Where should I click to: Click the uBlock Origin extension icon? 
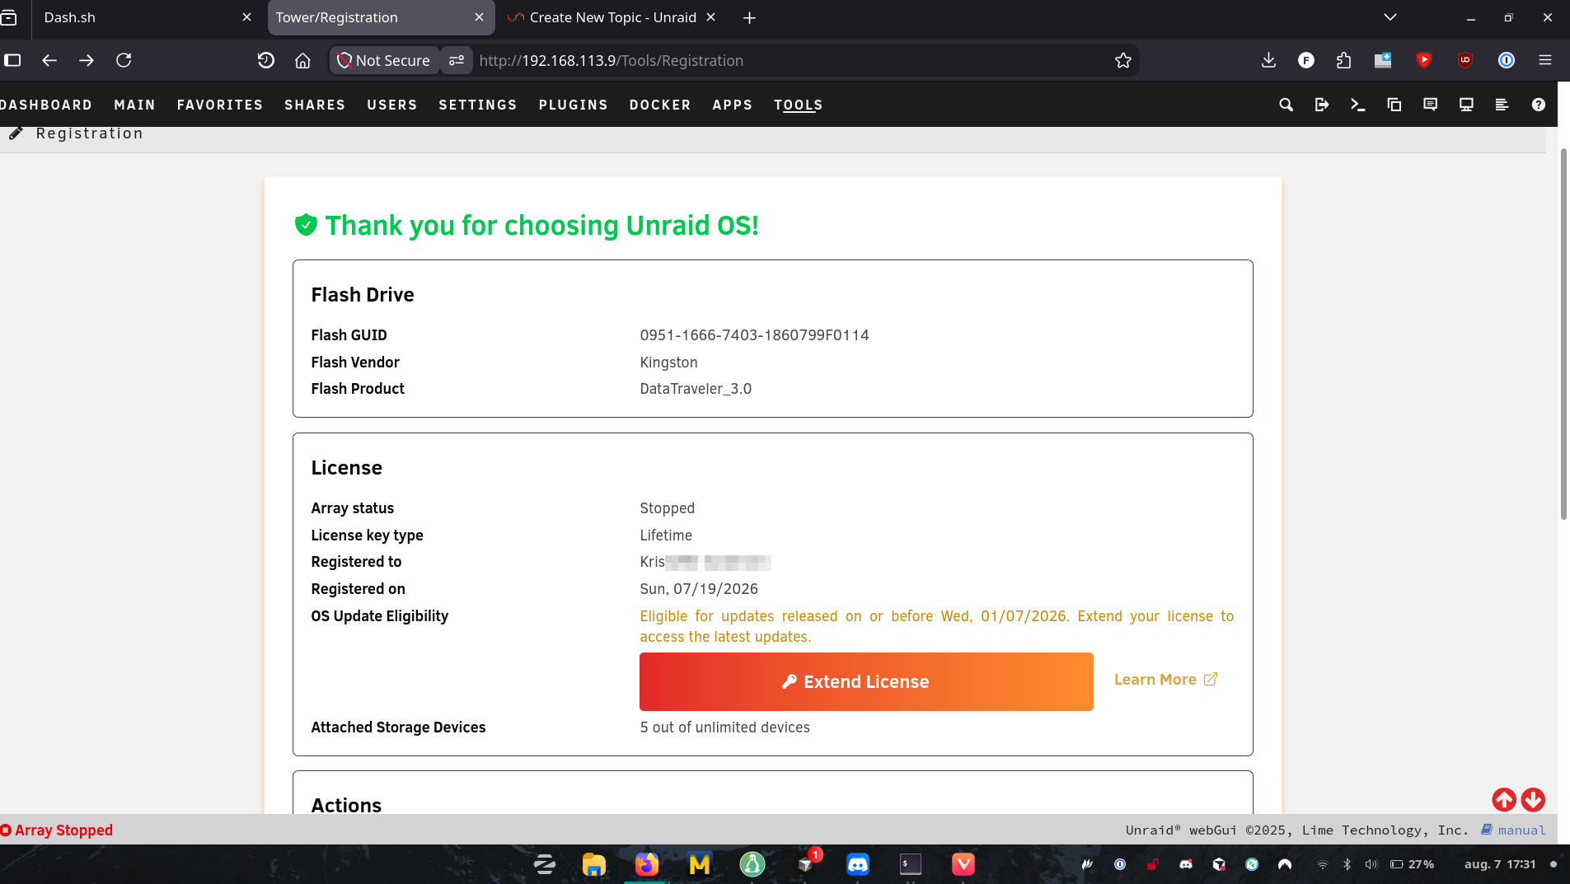coord(1465,60)
